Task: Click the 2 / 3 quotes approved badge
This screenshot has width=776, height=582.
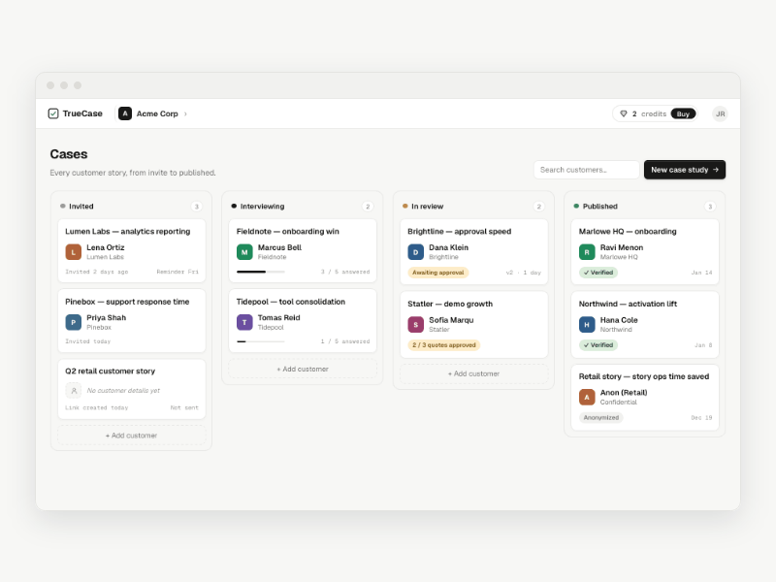Action: click(444, 345)
